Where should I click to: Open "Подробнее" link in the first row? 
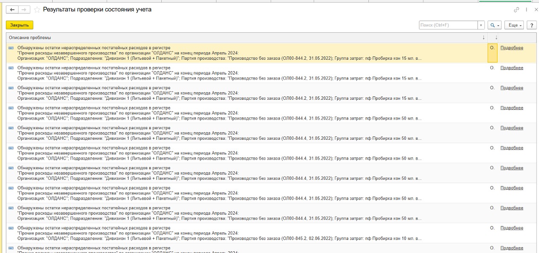[512, 48]
